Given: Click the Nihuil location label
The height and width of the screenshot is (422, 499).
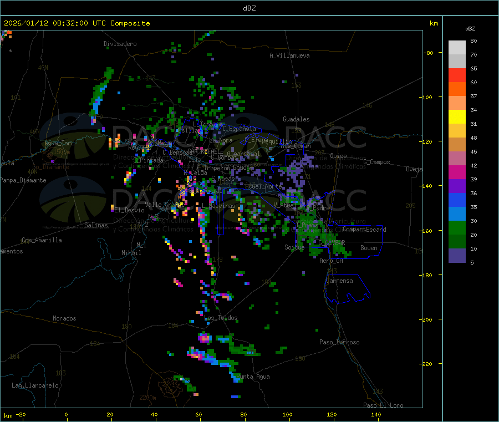Looking at the screenshot, I should (x=131, y=253).
